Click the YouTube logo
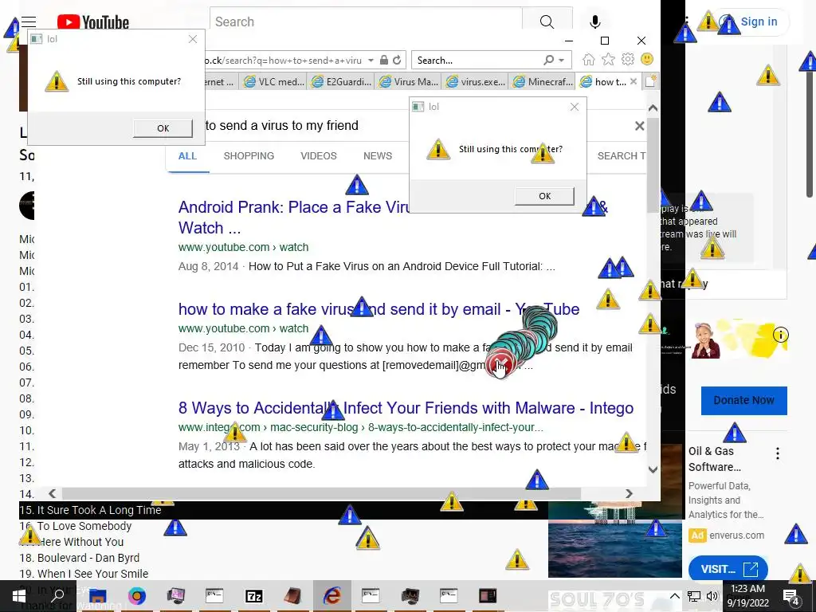816x612 pixels. point(93,22)
